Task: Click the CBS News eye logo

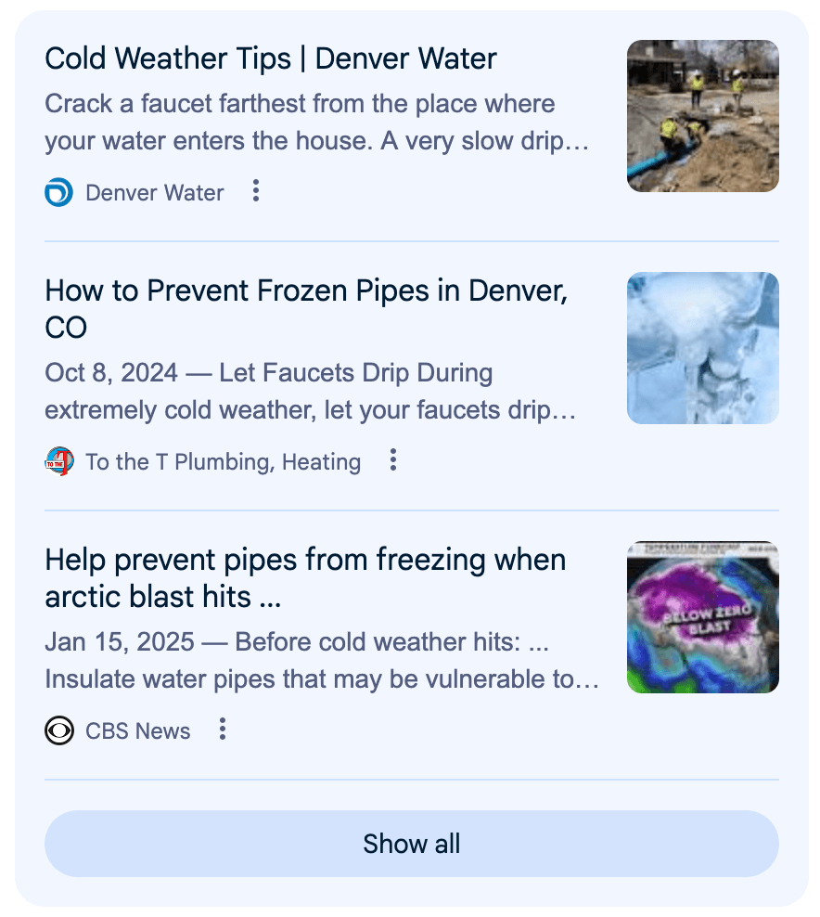Action: (x=59, y=730)
